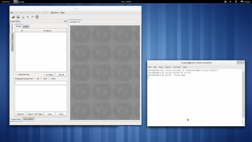Click the Save floppy disk toolbar icon
This screenshot has width=252, height=142.
pos(18,17)
